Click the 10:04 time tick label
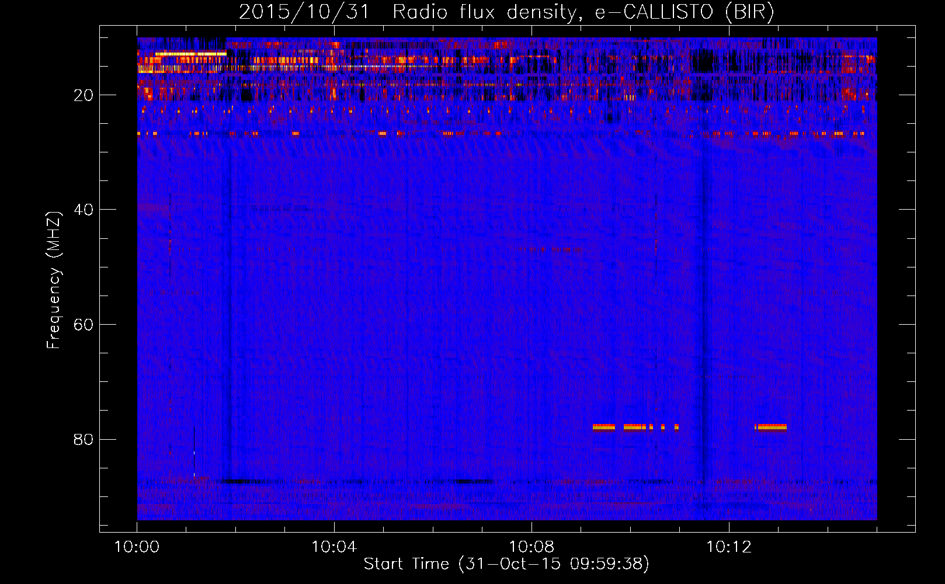This screenshot has height=584, width=945. coord(334,547)
